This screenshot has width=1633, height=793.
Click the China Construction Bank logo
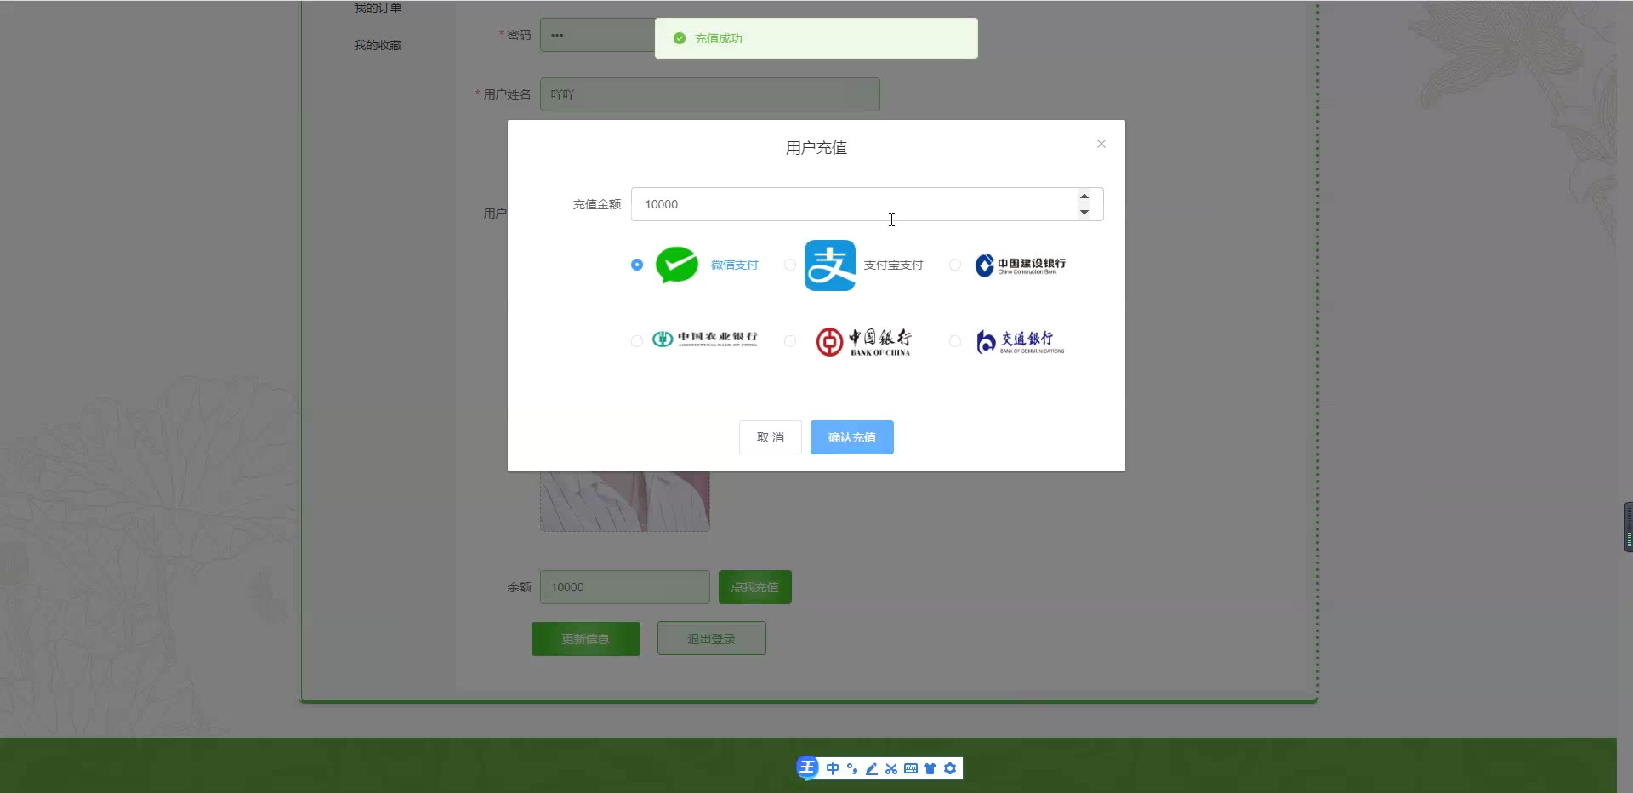coord(1020,265)
